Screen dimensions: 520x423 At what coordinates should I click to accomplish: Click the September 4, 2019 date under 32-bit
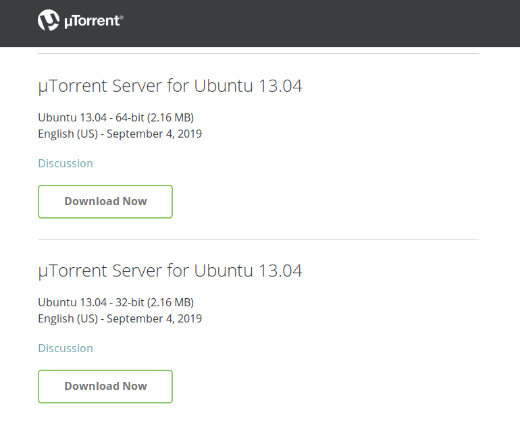click(x=154, y=318)
